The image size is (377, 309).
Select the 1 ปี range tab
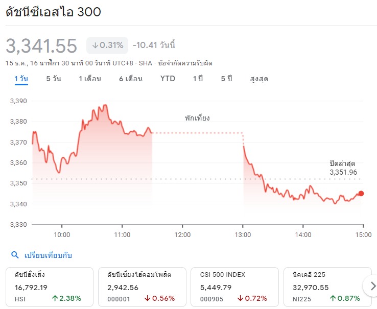coord(198,79)
